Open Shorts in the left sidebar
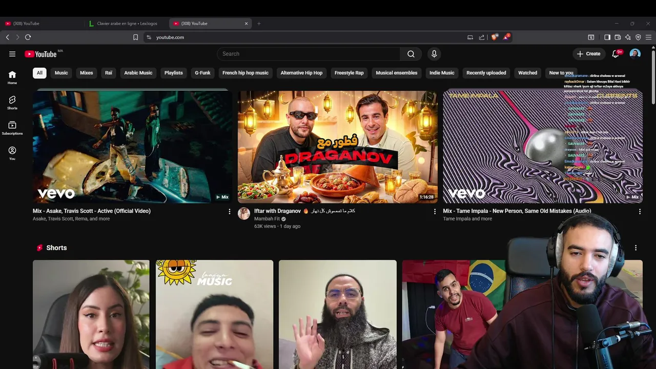Image resolution: width=656 pixels, height=369 pixels. pyautogui.click(x=12, y=102)
